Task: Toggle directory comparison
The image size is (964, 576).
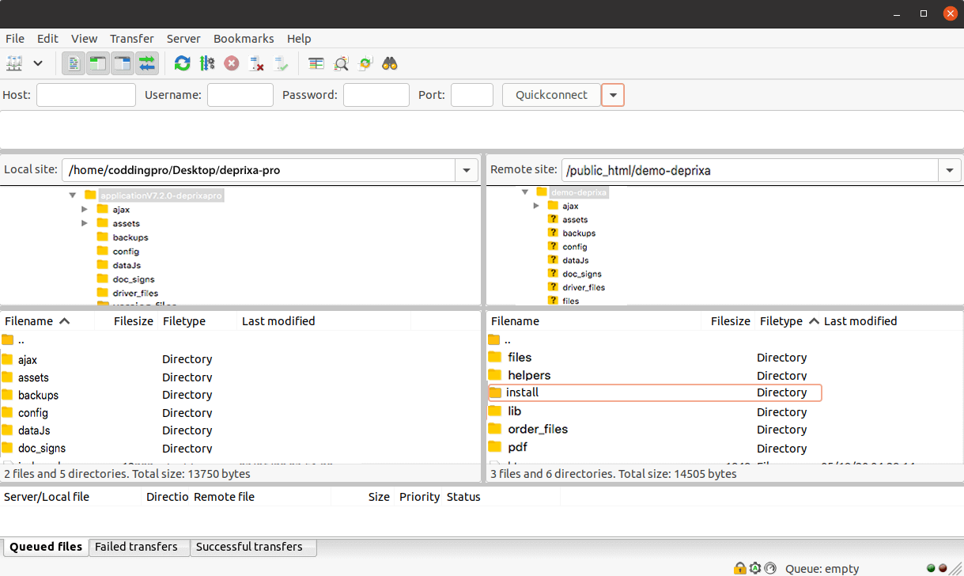Action: coord(341,63)
